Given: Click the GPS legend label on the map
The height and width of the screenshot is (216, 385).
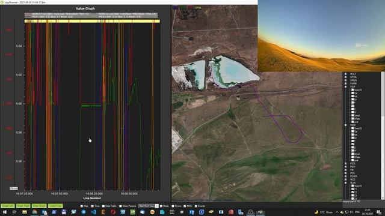Looking at the screenshot, I should click(x=198, y=8).
